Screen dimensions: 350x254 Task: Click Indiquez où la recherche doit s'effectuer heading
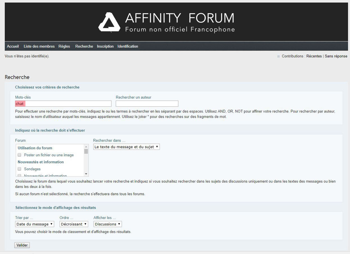point(50,130)
